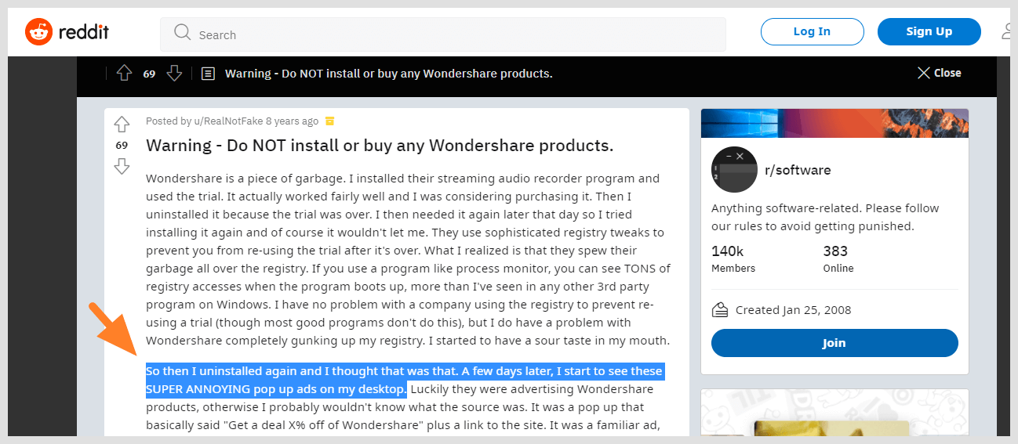This screenshot has width=1018, height=444.
Task: Close the post overlay with the Close button
Action: pyautogui.click(x=939, y=73)
